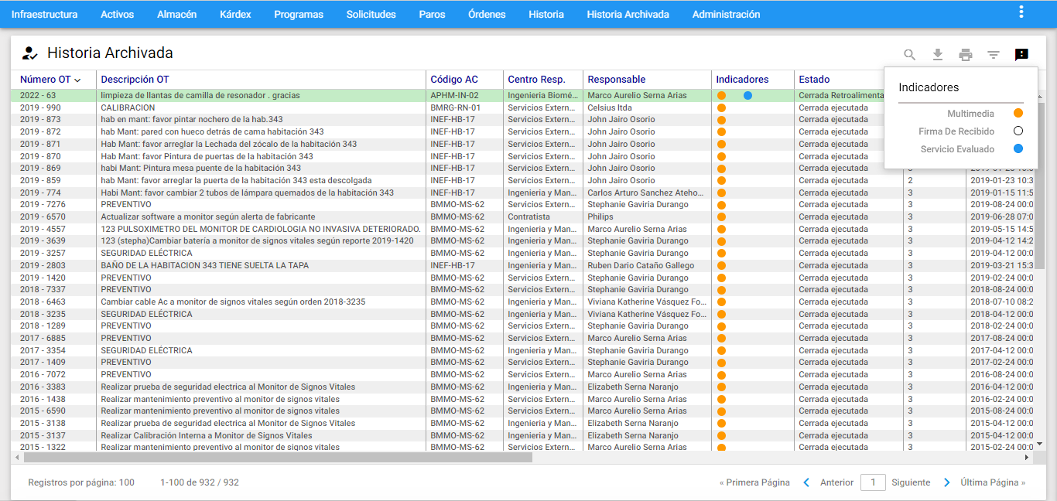Click 'Actualizar software a monitor según alerta'
The image size is (1057, 501).
pyautogui.click(x=207, y=217)
